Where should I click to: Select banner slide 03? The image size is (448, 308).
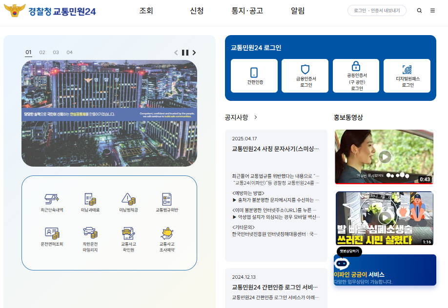coord(56,52)
